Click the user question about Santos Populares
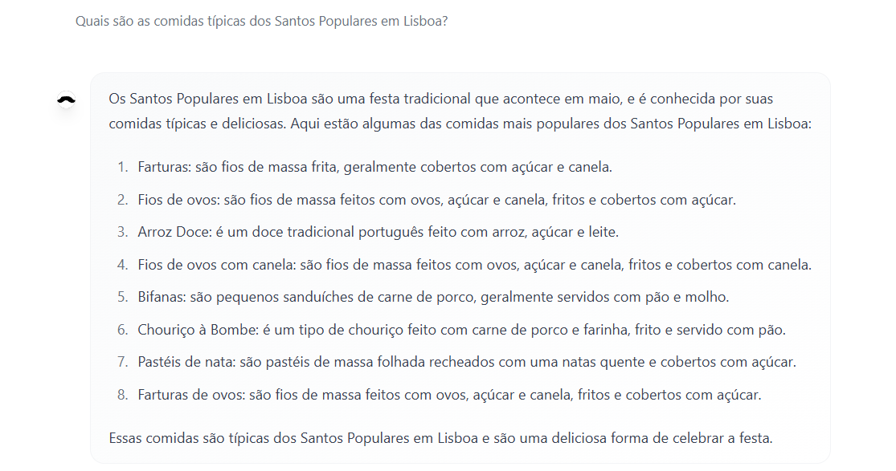Viewport: 896px width, 471px height. 262,21
